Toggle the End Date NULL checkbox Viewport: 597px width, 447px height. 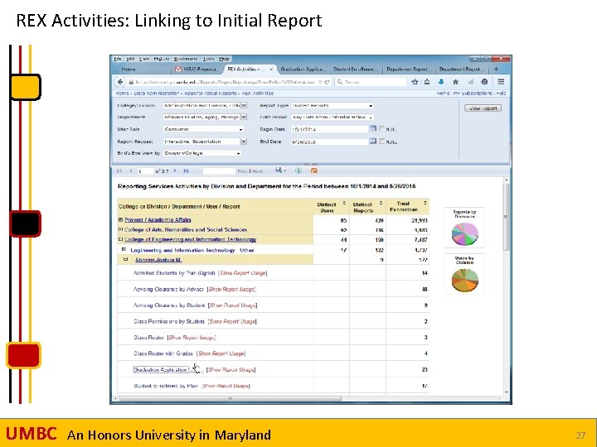[382, 141]
